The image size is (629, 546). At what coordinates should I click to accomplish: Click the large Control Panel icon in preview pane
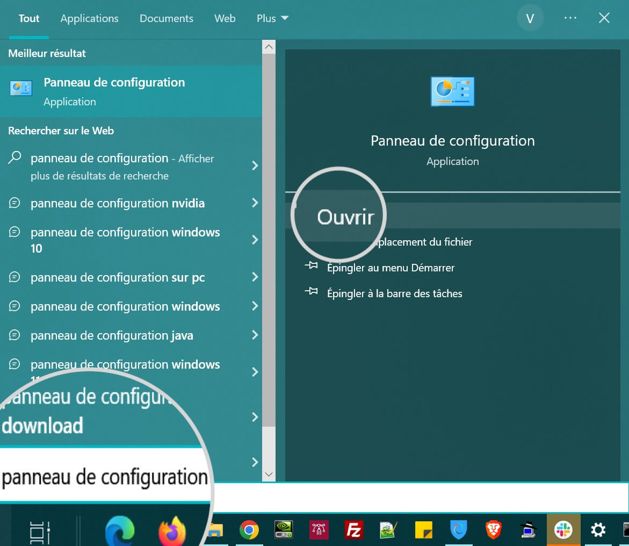click(x=452, y=91)
